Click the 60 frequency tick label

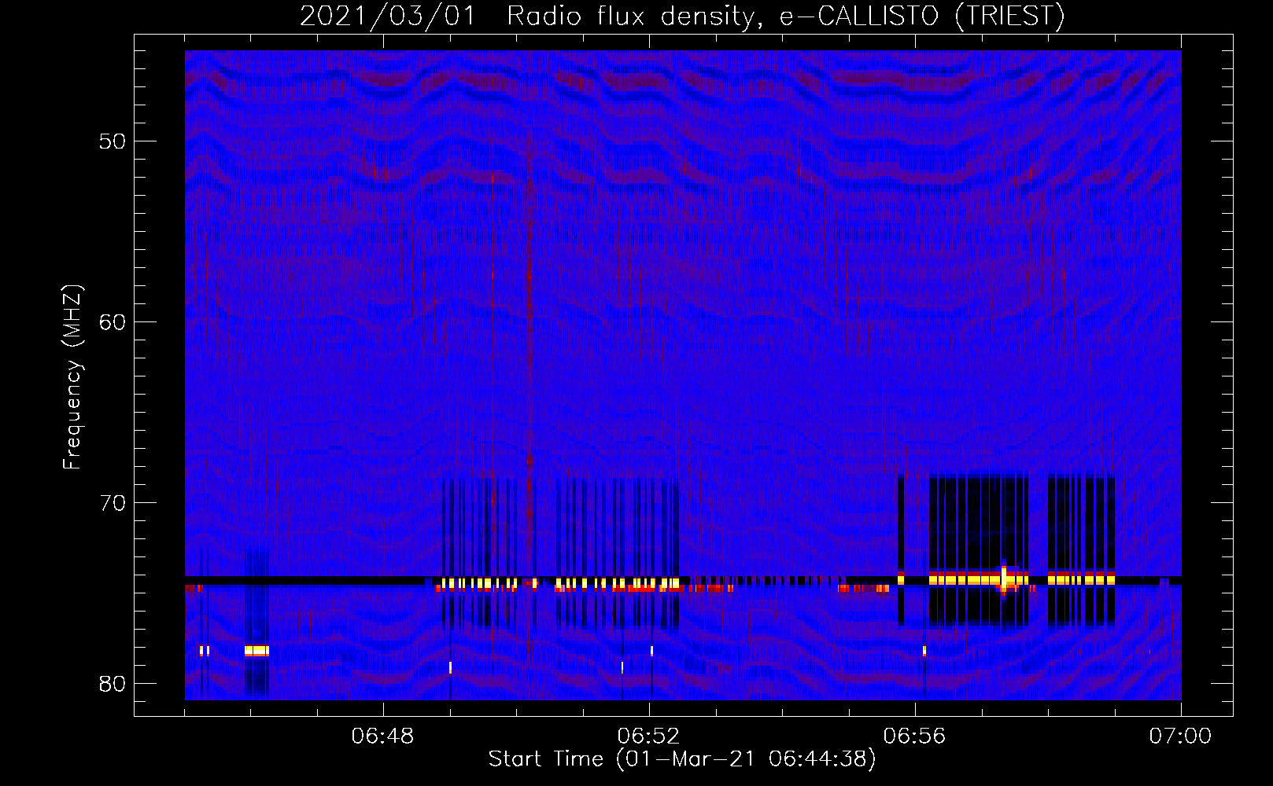coord(113,322)
